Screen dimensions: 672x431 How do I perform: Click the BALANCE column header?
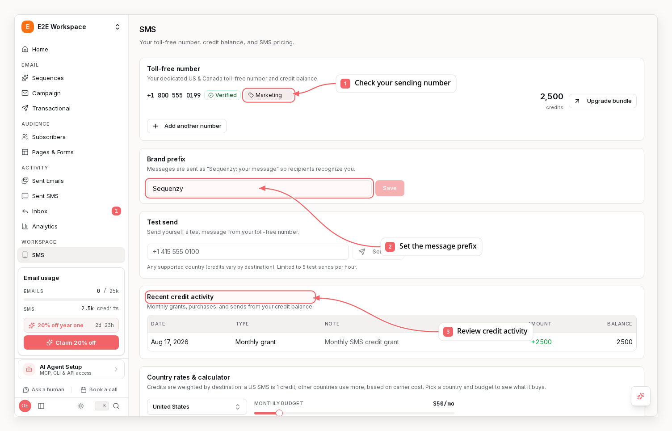coord(620,324)
